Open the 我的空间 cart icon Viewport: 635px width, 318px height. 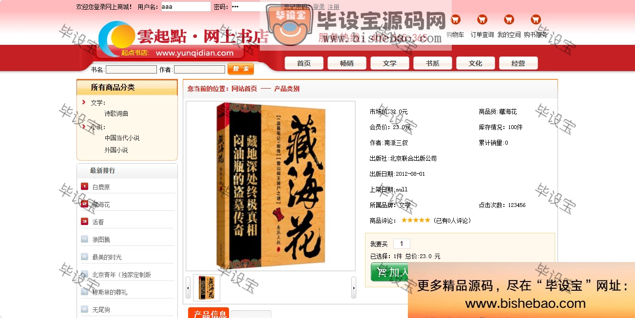click(x=509, y=20)
